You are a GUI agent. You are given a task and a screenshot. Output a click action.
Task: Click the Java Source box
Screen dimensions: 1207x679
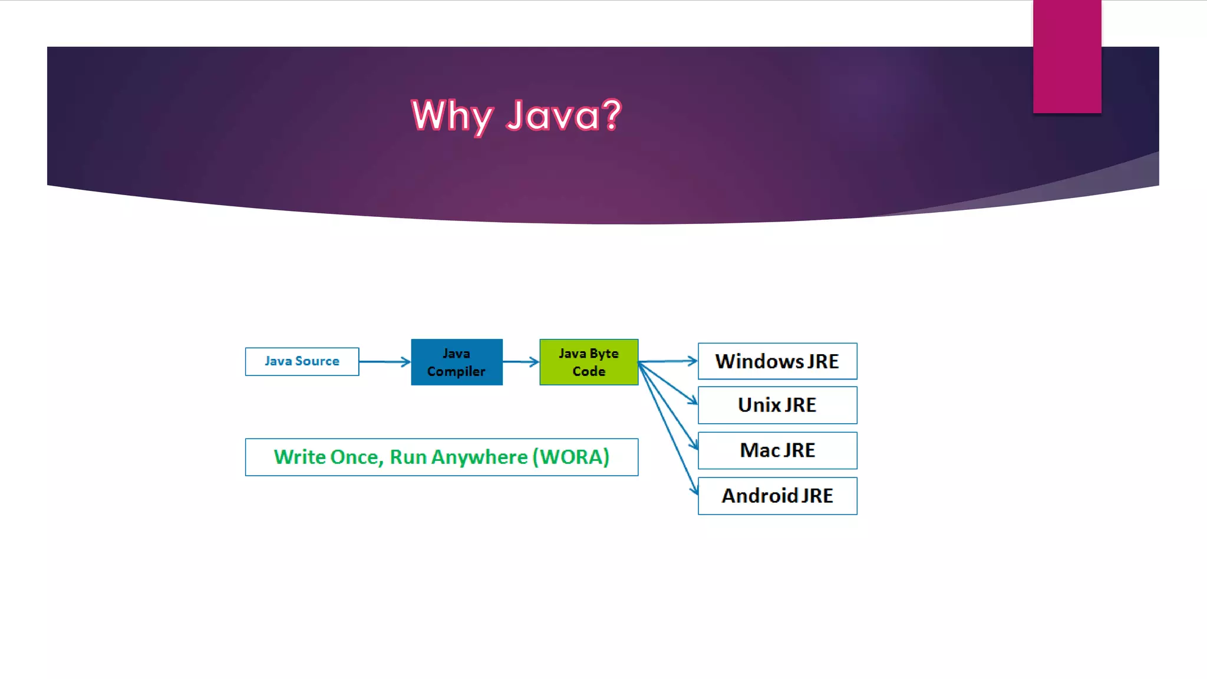[x=302, y=361]
